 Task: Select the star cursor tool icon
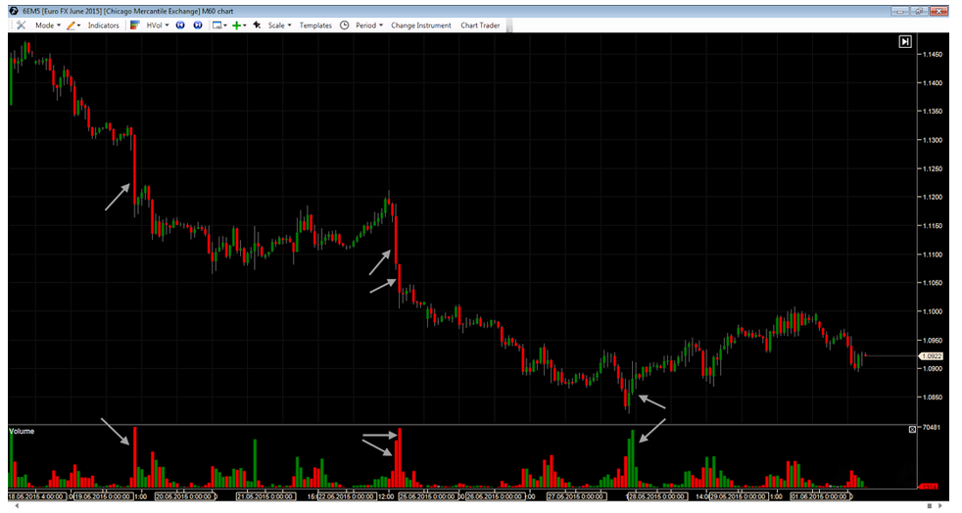[x=257, y=25]
